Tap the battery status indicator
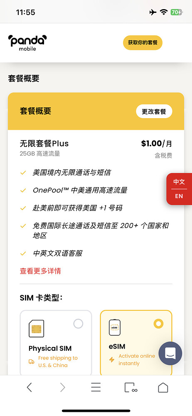The image size is (192, 416). pyautogui.click(x=176, y=12)
